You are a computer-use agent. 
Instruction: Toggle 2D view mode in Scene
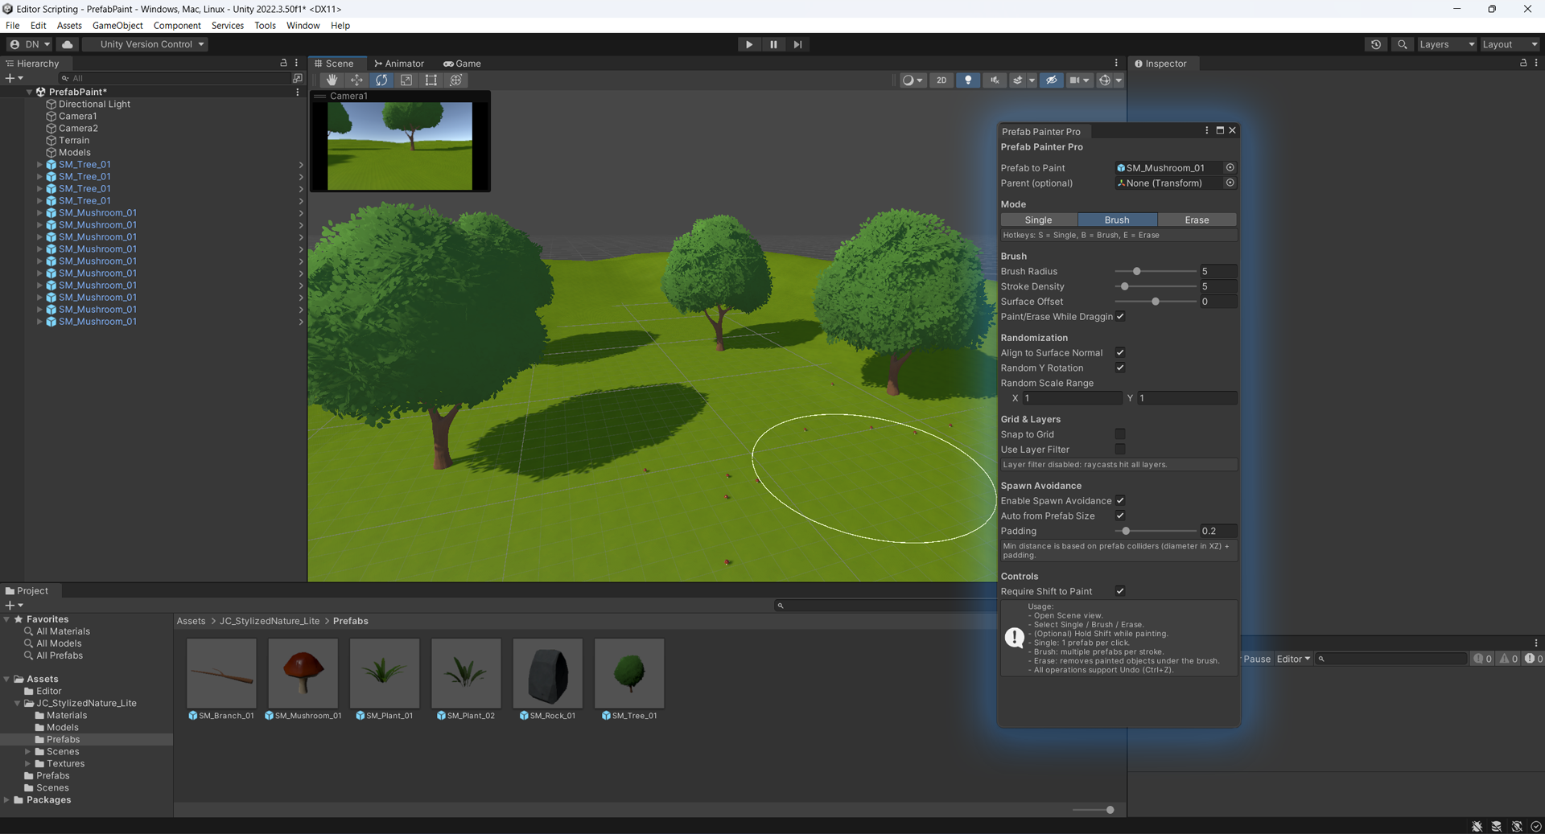941,80
